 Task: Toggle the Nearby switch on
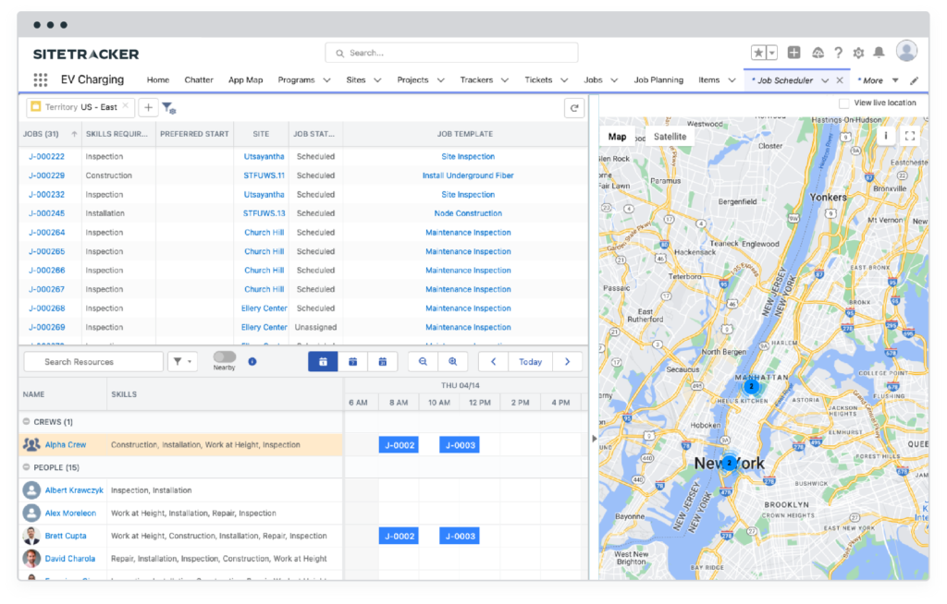(x=224, y=356)
